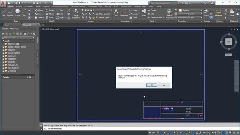This screenshot has width=240, height=135.
Task: Click Sí button in dialog
Action: pos(151,85)
